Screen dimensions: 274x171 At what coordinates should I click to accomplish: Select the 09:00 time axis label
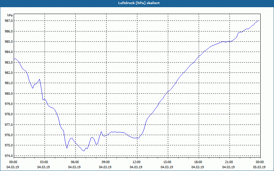coord(106,162)
